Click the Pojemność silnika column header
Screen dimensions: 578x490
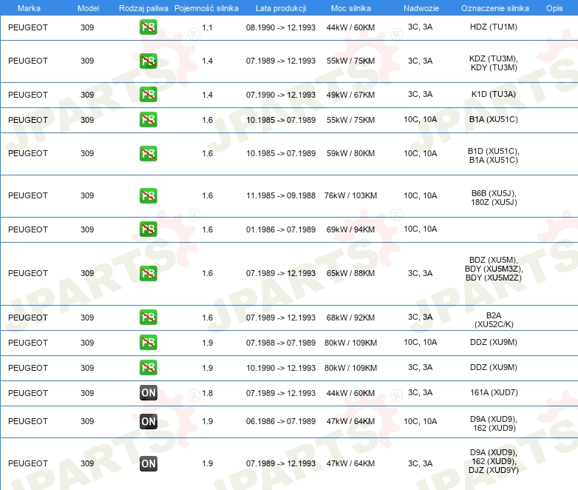[206, 8]
